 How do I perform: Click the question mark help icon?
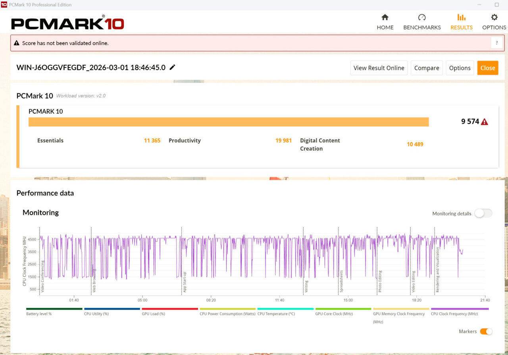point(496,43)
